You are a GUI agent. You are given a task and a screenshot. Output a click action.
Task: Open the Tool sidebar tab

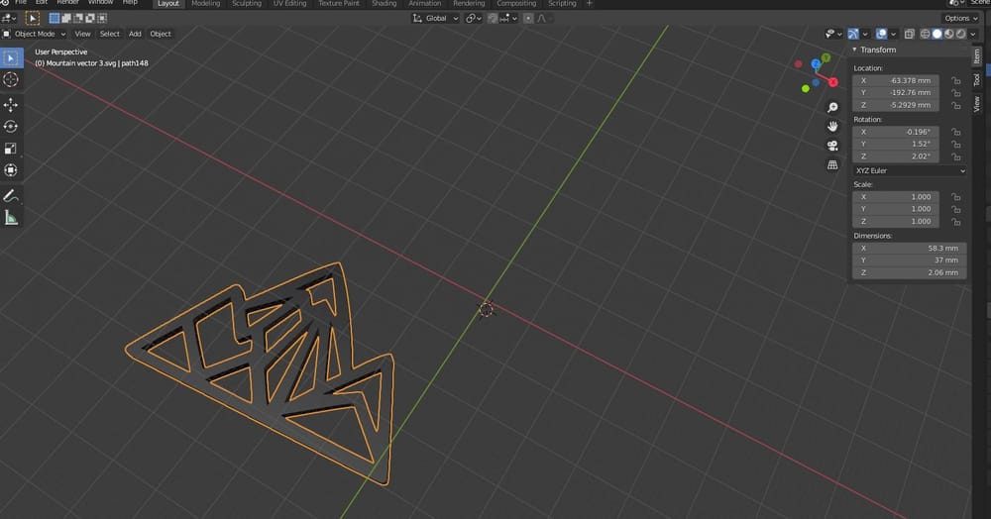(976, 79)
